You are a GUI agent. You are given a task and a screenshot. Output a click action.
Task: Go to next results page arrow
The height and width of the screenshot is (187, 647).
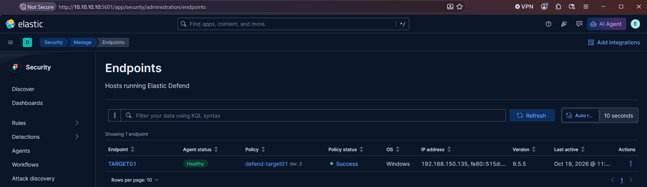pyautogui.click(x=631, y=180)
